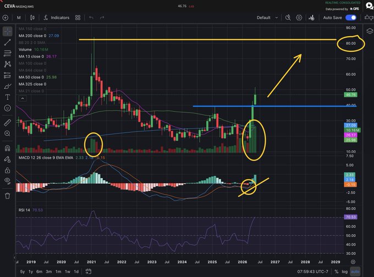Image resolution: width=374 pixels, height=277 pixels.
Task: Set the 1w date range
Action: [68, 272]
